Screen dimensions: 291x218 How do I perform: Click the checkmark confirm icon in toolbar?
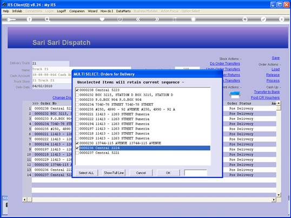click(263, 19)
